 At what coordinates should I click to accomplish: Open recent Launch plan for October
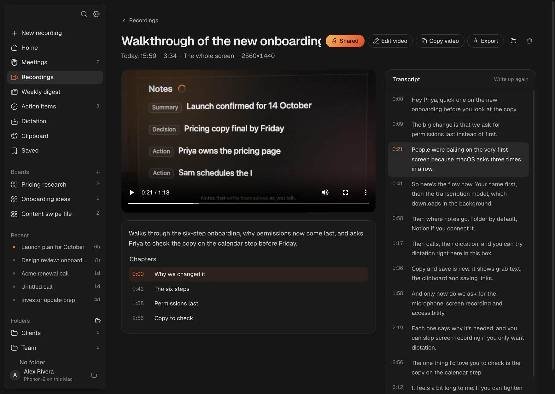click(55, 247)
